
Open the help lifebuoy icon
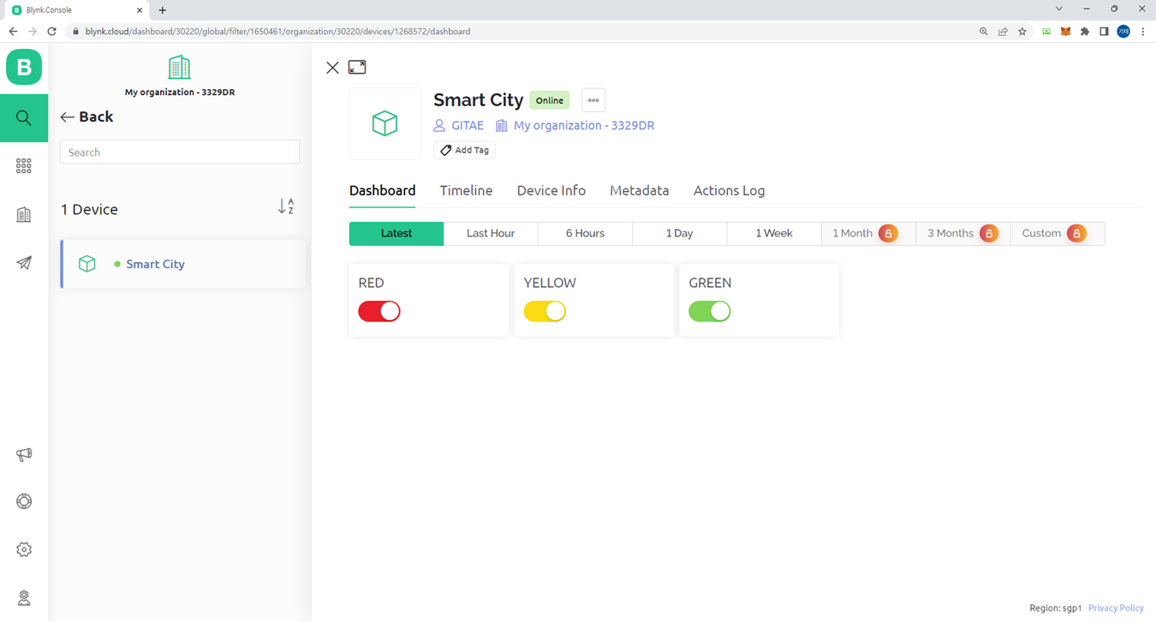coord(24,502)
